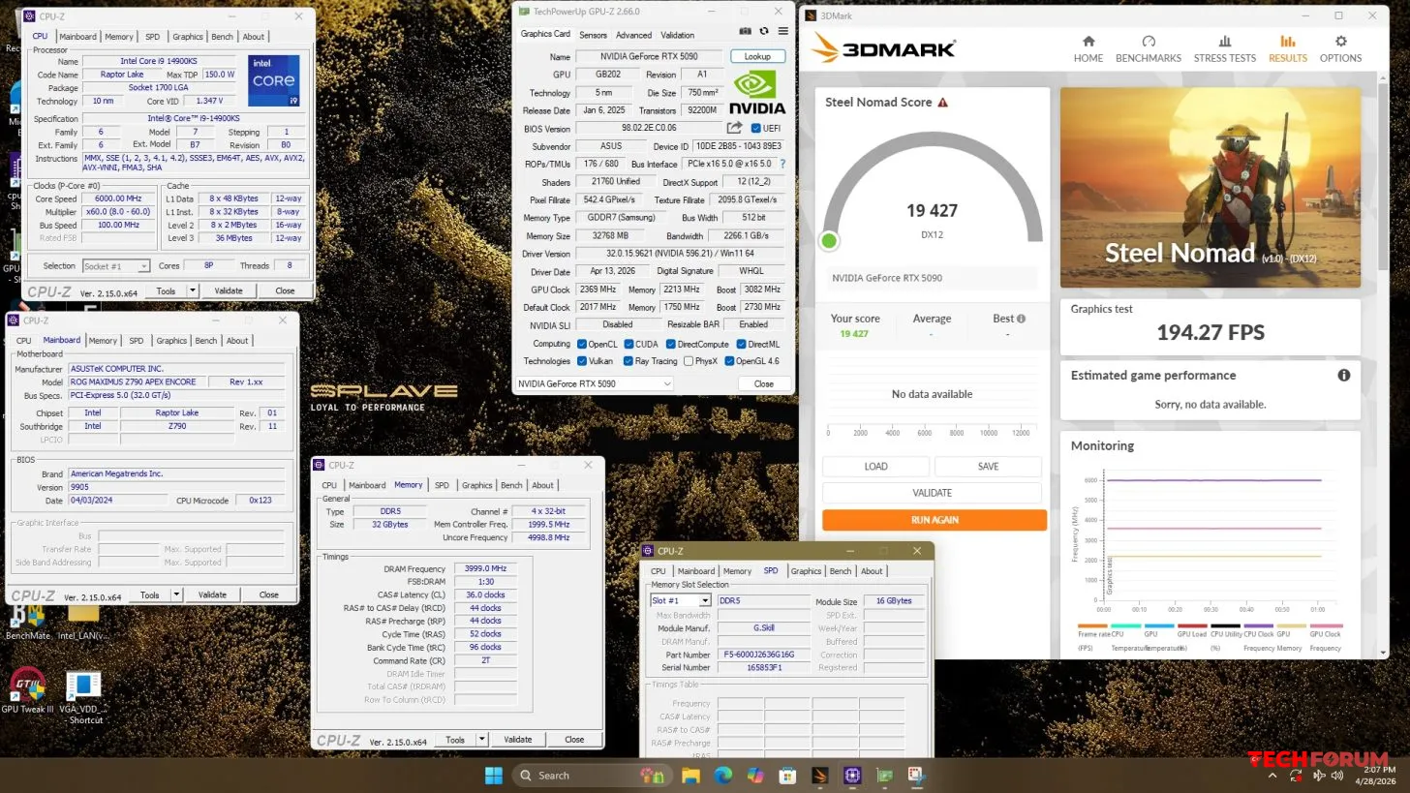
Task: Open the Intel_LAN folder on desktop
Action: tap(83, 620)
